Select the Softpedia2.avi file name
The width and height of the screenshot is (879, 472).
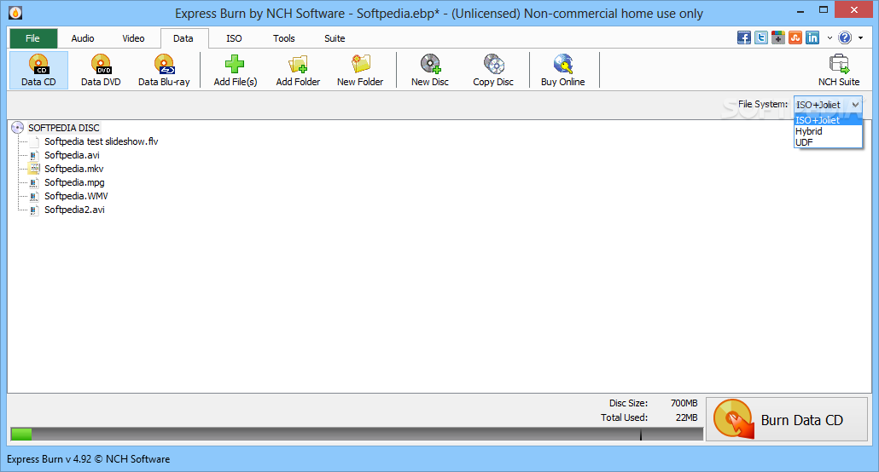74,210
